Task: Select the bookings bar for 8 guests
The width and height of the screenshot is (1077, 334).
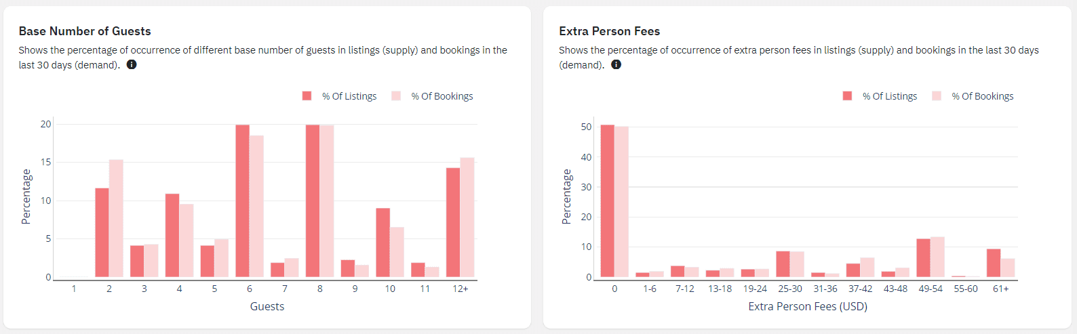Action: tap(327, 201)
